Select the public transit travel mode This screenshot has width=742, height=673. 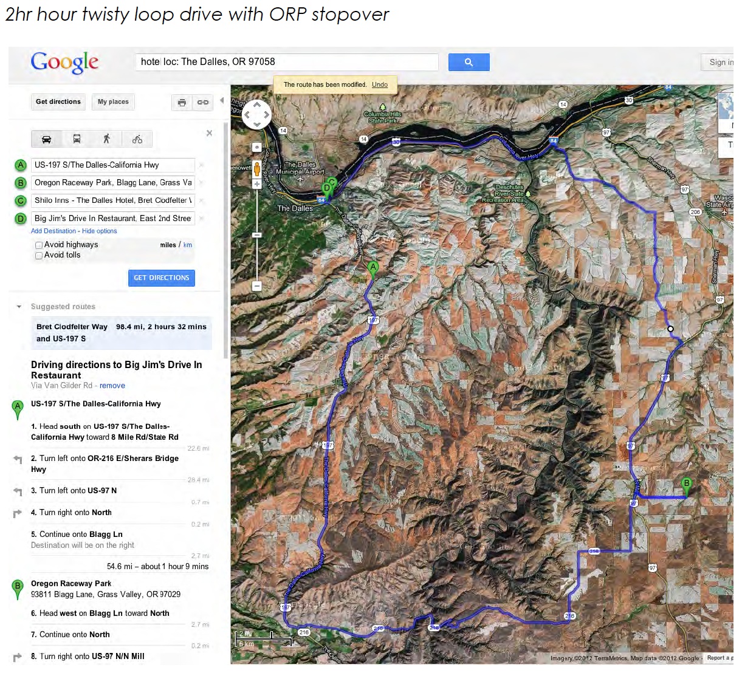tap(77, 139)
